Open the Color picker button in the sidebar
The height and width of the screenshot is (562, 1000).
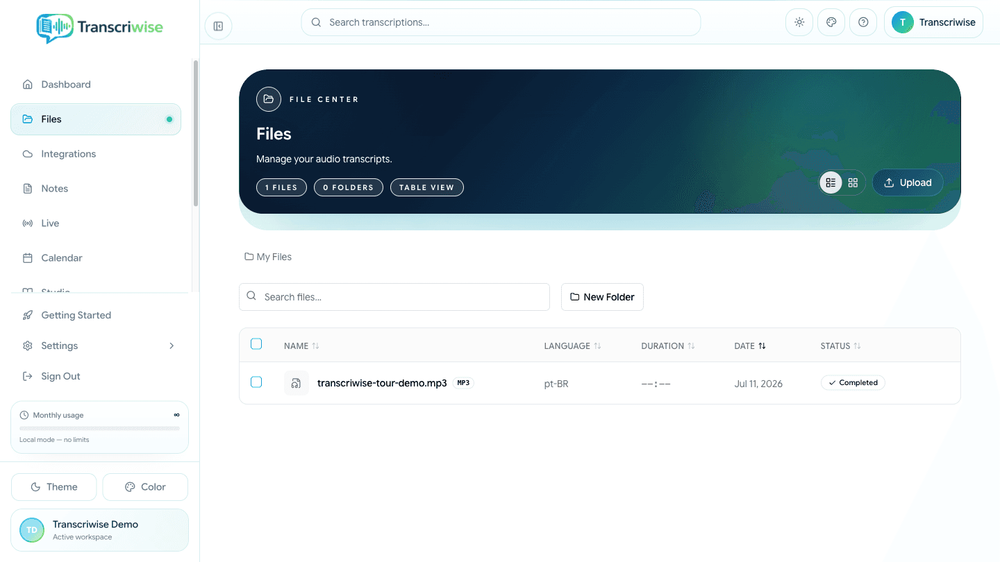coord(145,487)
